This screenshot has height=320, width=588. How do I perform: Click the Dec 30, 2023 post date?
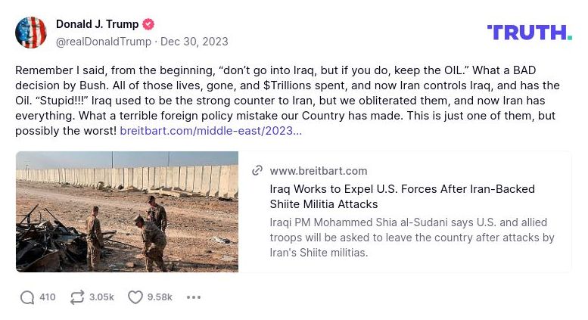[x=194, y=42]
